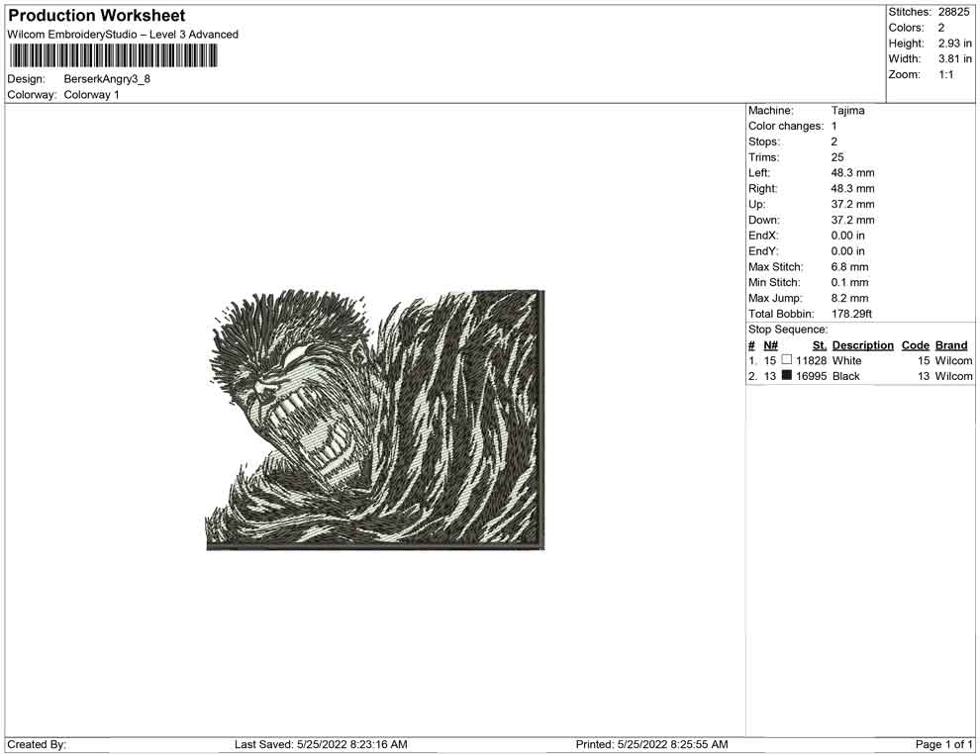
Task: Click 'Wilcom' brand in the Black row
Action: tap(953, 376)
